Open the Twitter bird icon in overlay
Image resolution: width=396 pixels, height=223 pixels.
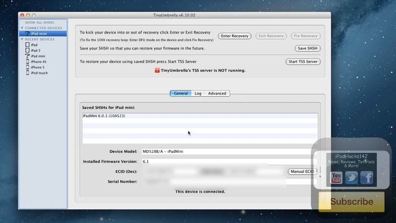(351, 178)
